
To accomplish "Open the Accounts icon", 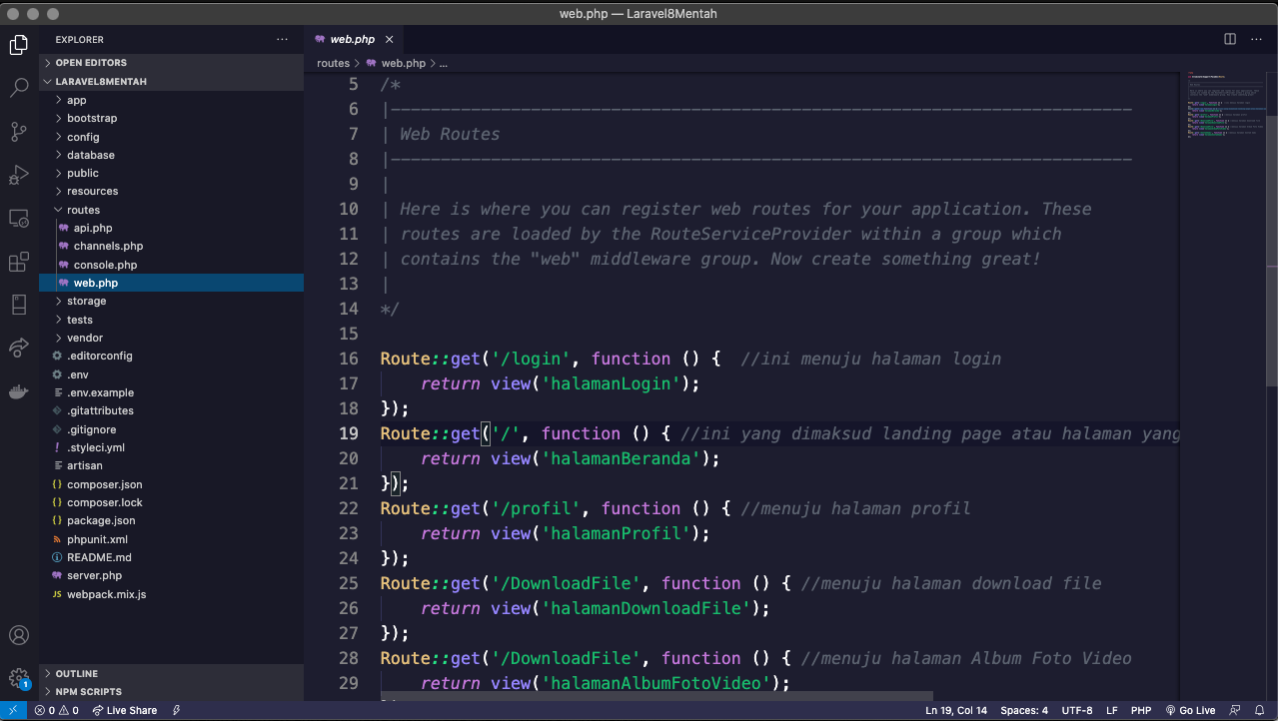I will pos(19,635).
